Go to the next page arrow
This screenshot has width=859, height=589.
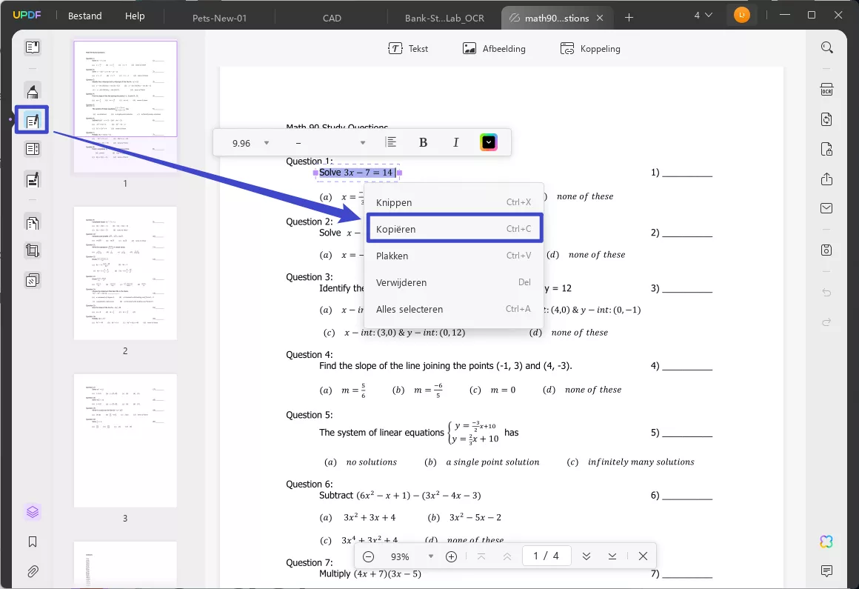(x=586, y=556)
